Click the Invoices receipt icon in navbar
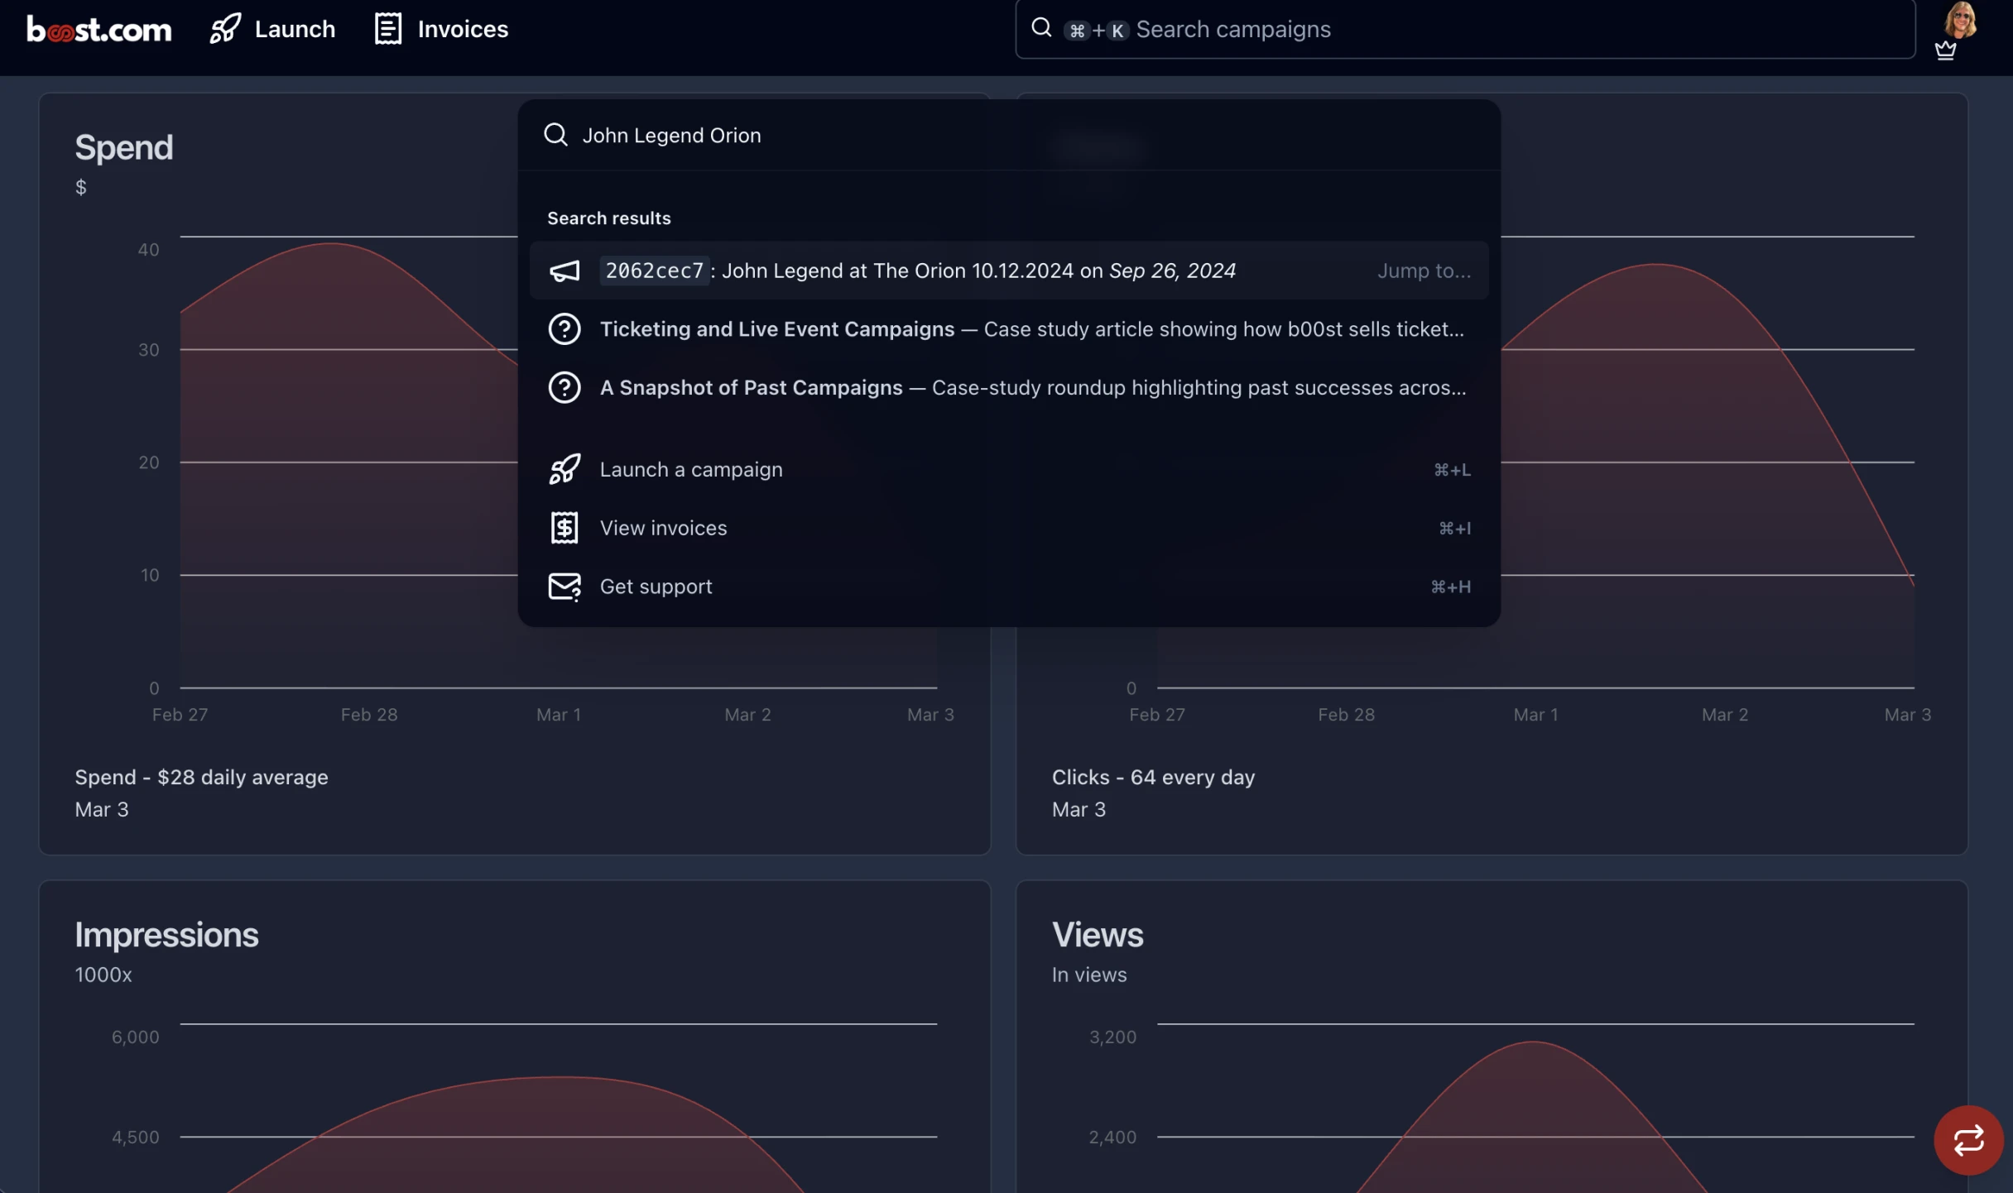2013x1193 pixels. tap(387, 29)
